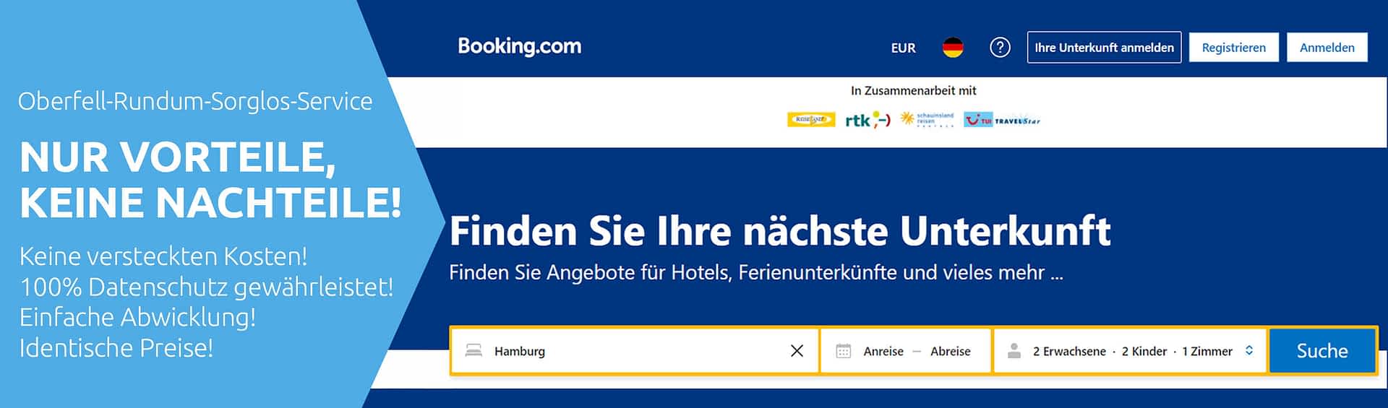Screen dimensions: 1388x408
Task: Click the calendar icon beside Anreise
Action: click(x=844, y=351)
